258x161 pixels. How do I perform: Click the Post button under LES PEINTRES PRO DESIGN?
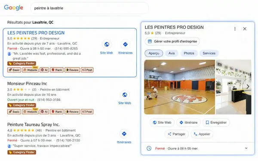[87, 70]
